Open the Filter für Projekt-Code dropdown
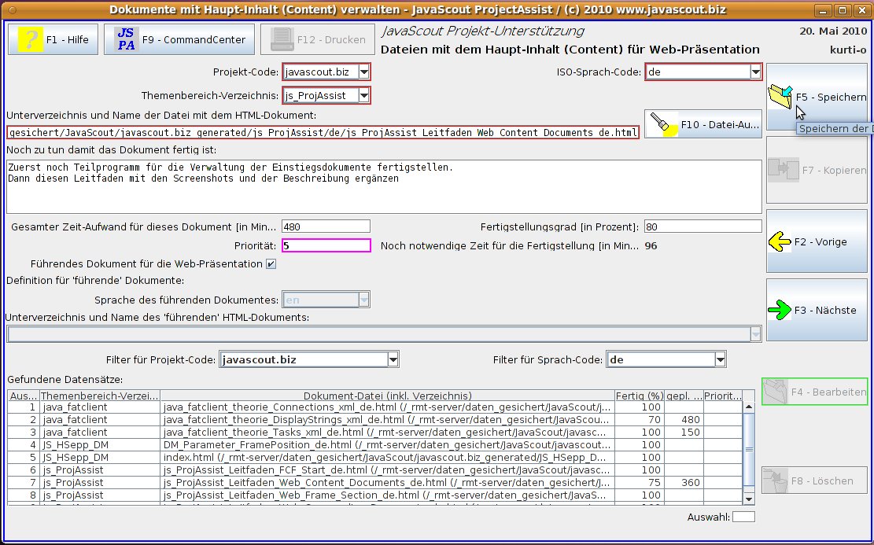The height and width of the screenshot is (545, 874). [x=393, y=360]
